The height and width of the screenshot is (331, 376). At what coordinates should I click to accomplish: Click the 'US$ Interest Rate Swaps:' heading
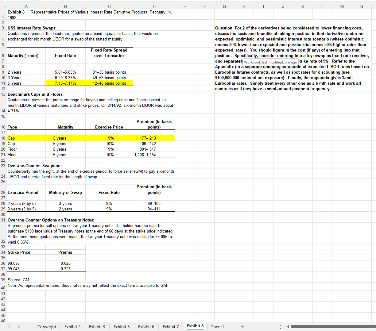point(32,28)
